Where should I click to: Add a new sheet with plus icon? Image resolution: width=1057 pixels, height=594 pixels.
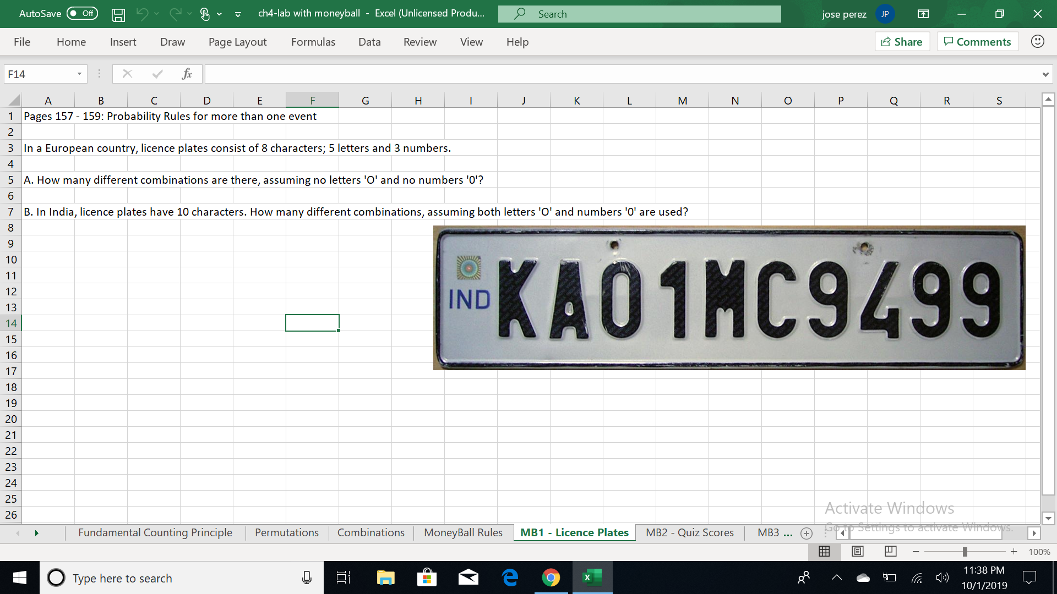(807, 533)
